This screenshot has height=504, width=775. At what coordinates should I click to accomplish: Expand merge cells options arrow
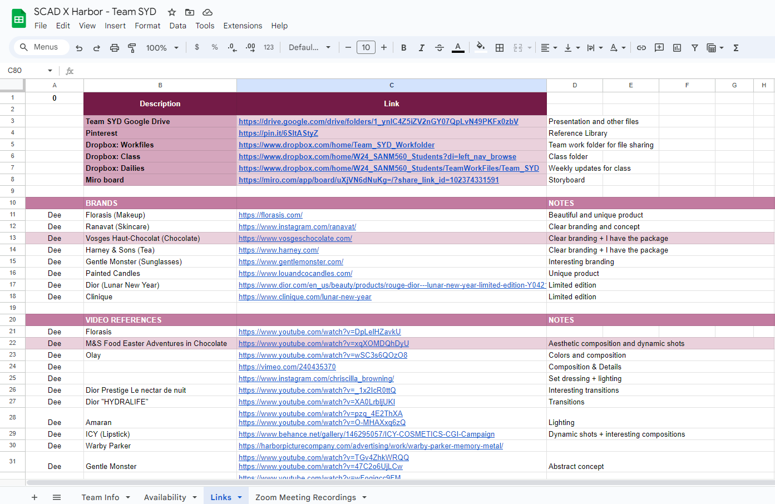[530, 48]
